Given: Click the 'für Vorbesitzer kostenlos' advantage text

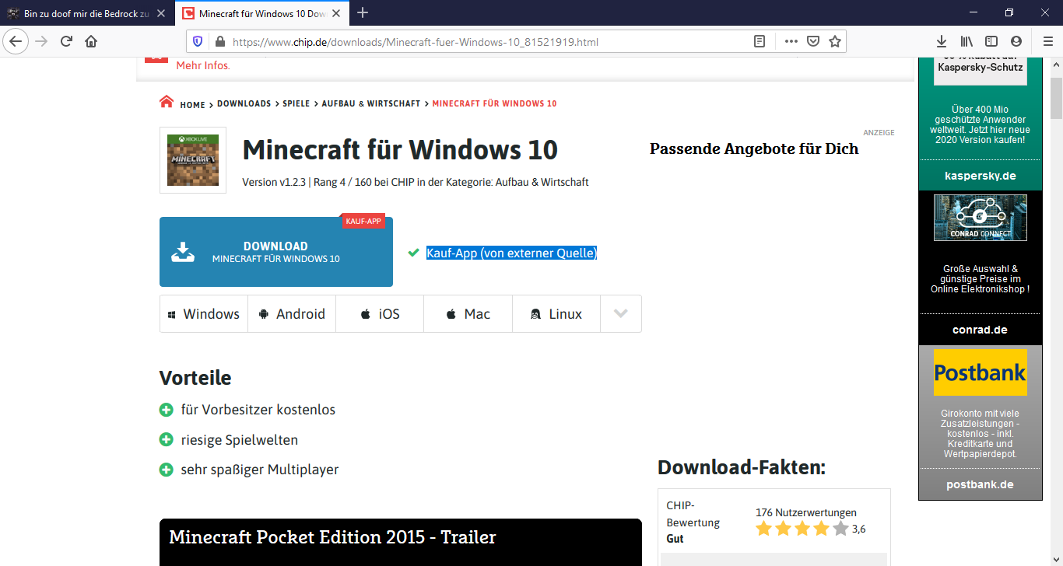Looking at the screenshot, I should [258, 410].
